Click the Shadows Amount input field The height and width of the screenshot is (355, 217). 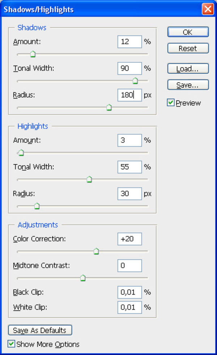[129, 41]
